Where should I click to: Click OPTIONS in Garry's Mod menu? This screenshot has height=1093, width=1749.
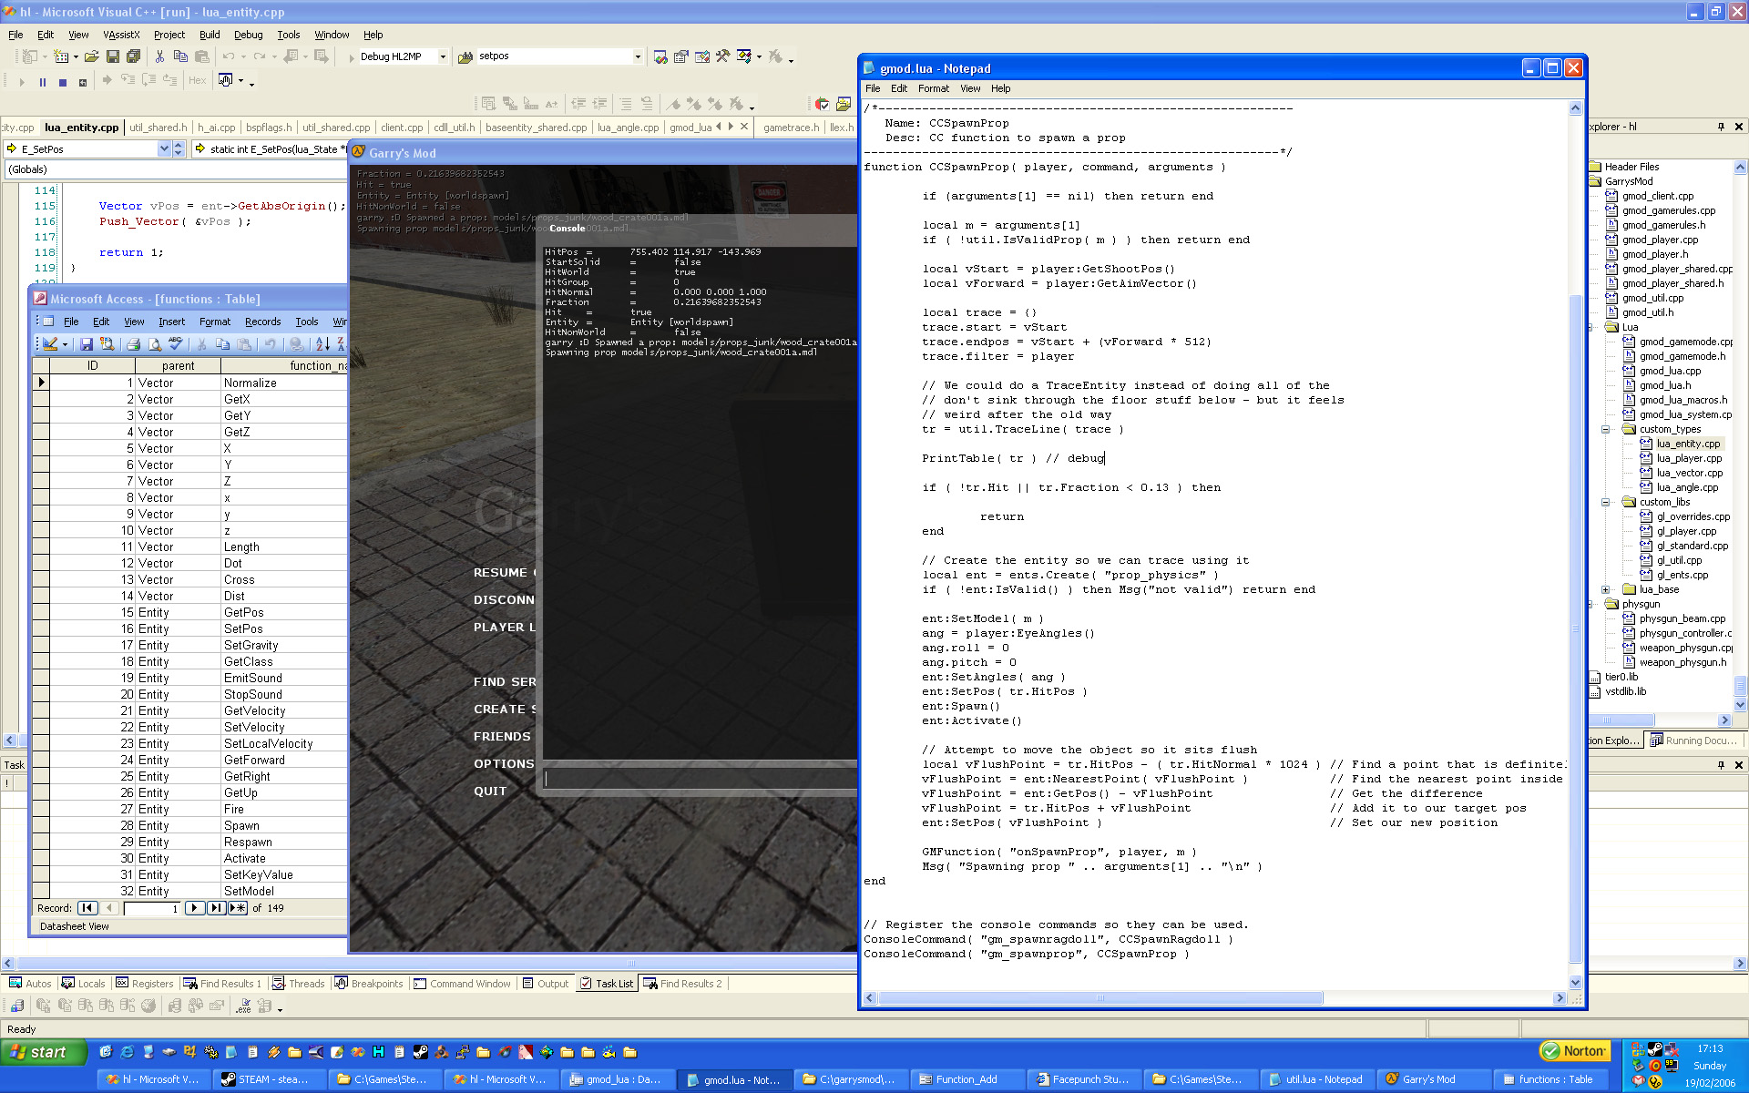[x=504, y=764]
